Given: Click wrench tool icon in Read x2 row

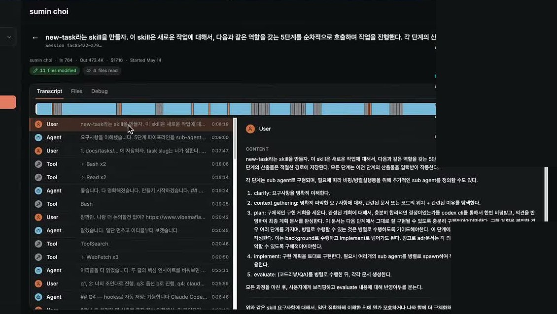Looking at the screenshot, I should (38, 177).
